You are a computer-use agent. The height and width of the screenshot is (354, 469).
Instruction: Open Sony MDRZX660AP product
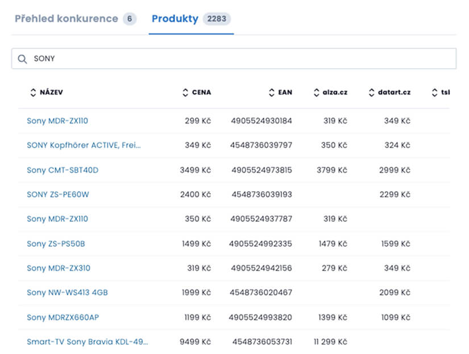pyautogui.click(x=63, y=317)
